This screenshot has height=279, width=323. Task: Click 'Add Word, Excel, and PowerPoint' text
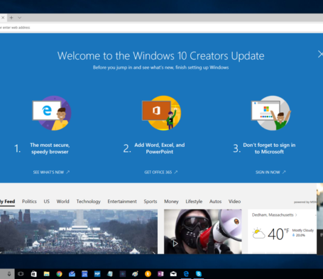[160, 149]
